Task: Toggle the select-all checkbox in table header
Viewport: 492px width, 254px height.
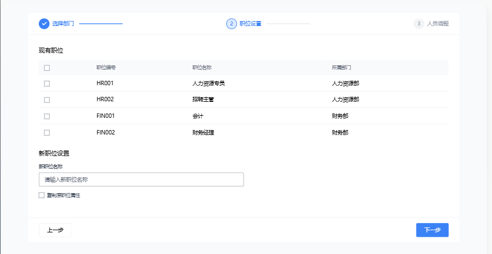Action: [x=47, y=68]
